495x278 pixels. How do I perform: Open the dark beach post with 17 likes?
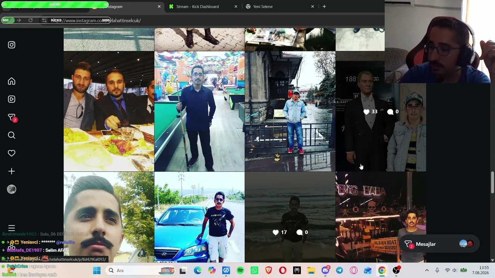click(290, 217)
